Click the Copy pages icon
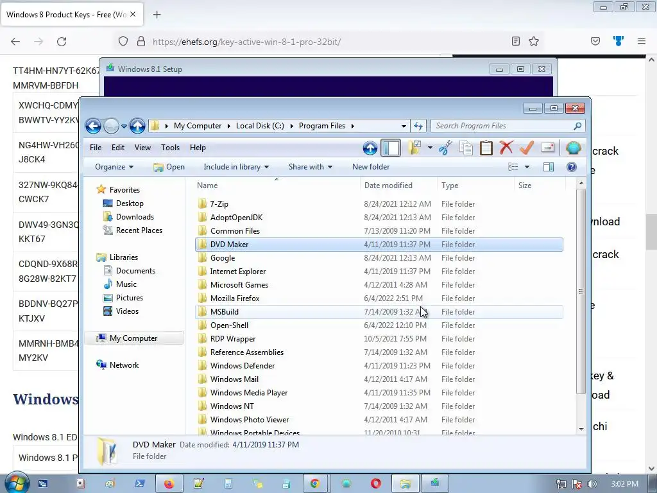Screen dimensions: 657x493 [466, 148]
